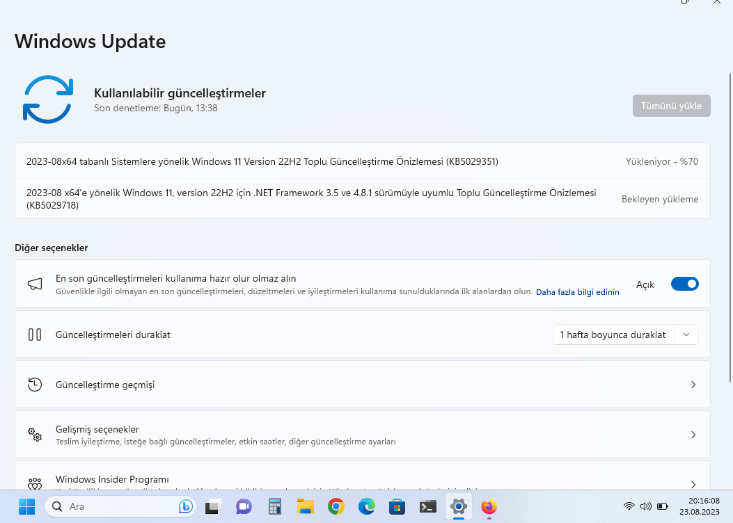Launch Google Chrome from the taskbar
The image size is (733, 523).
point(336,506)
